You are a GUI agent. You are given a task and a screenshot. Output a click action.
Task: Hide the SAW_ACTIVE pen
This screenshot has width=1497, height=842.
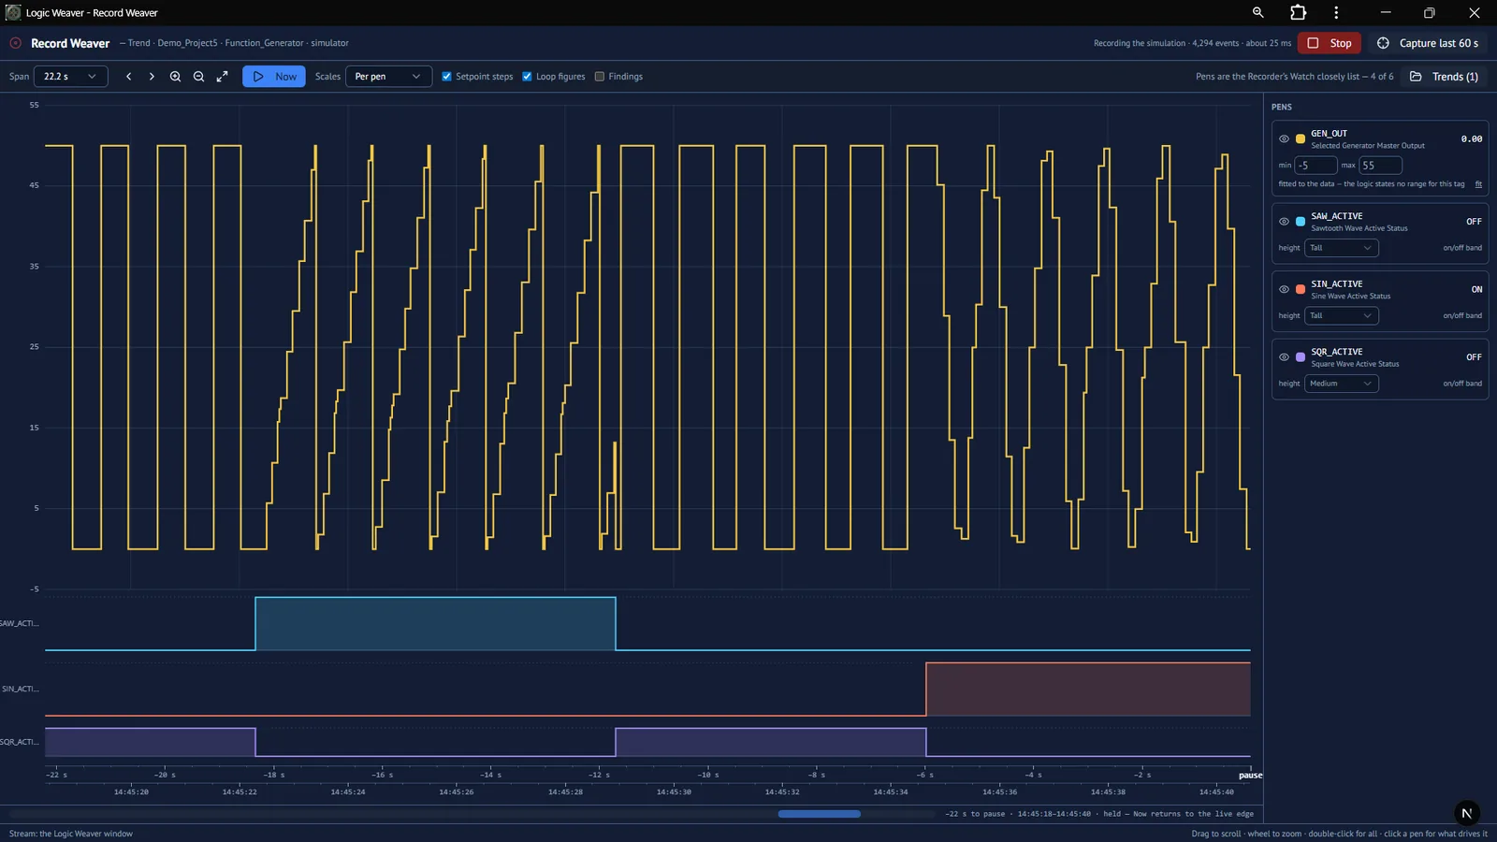point(1284,222)
